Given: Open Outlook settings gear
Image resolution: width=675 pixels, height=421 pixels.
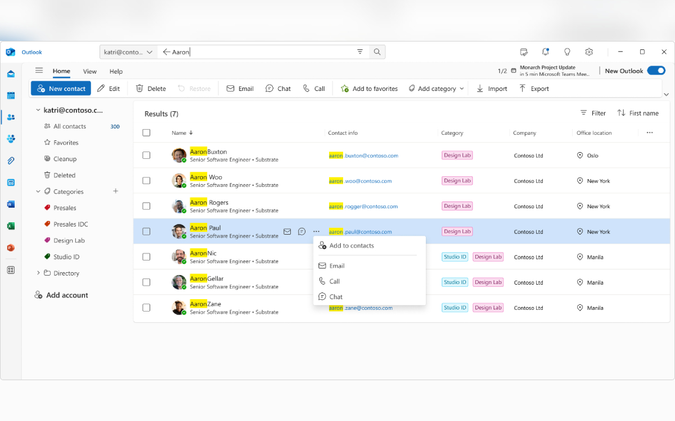Looking at the screenshot, I should [589, 52].
